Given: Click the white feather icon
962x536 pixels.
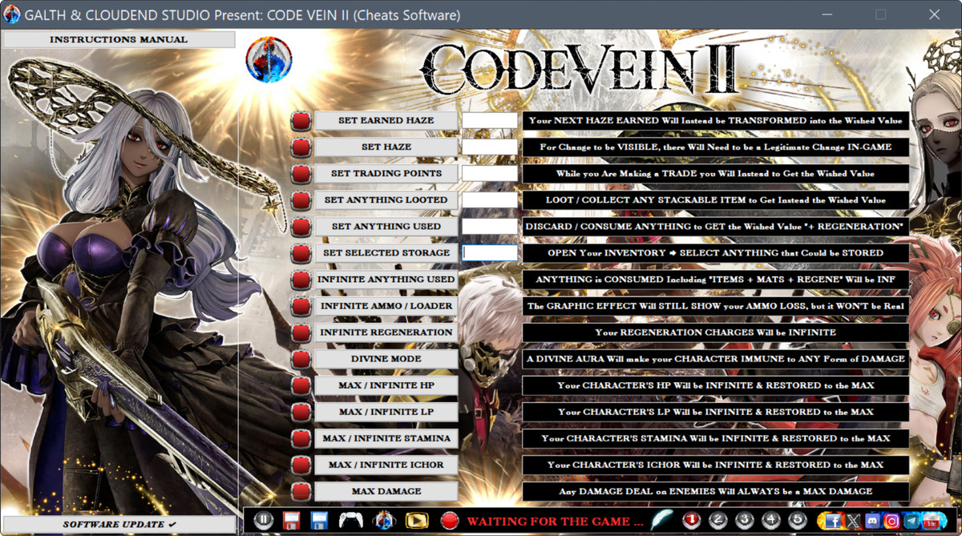Looking at the screenshot, I should 662,520.
